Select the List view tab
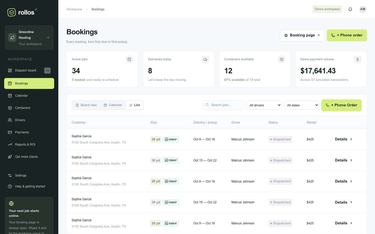Viewport: 375px width, 234px height. coord(134,105)
